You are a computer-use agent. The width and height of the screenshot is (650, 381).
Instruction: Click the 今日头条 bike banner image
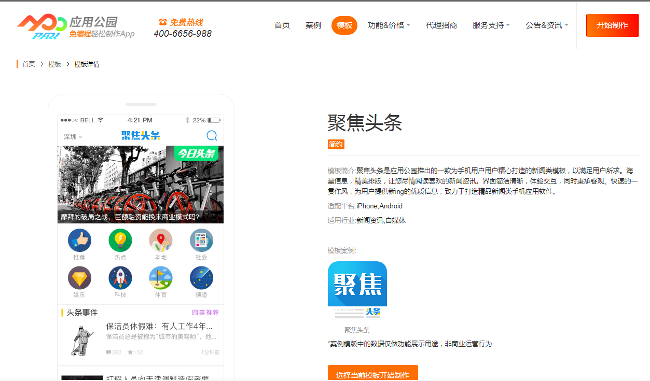tap(140, 184)
